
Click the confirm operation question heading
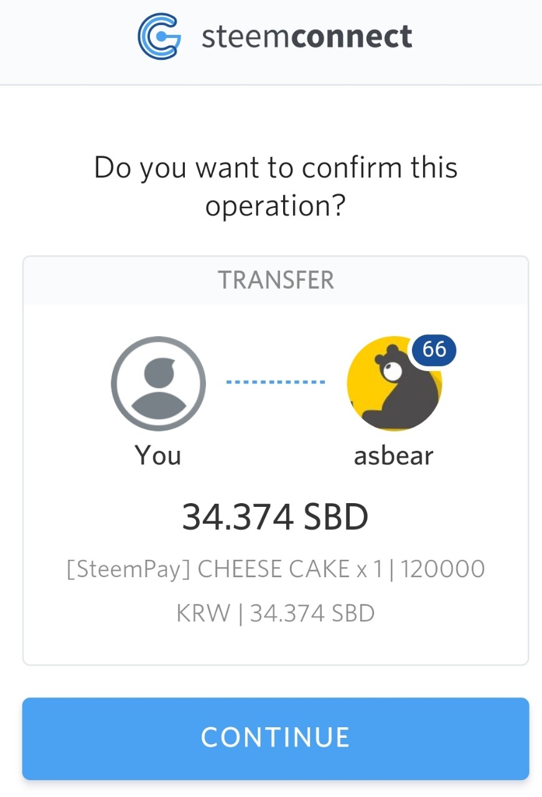click(276, 187)
